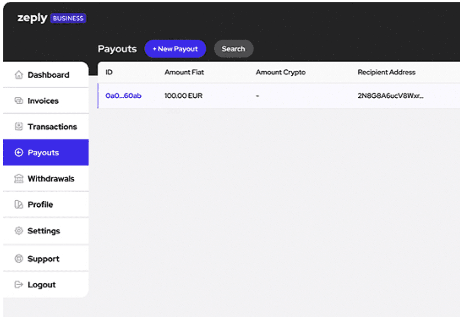Click the Amount Fiat column header
The width and height of the screenshot is (460, 317).
(x=184, y=72)
